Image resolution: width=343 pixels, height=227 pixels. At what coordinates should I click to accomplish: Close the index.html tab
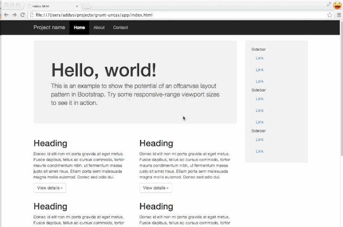click(77, 6)
